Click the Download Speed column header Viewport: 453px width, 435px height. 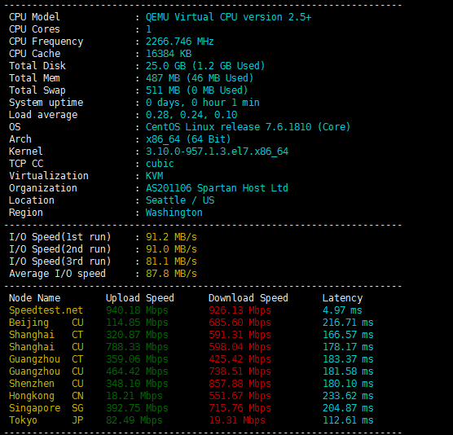248,298
